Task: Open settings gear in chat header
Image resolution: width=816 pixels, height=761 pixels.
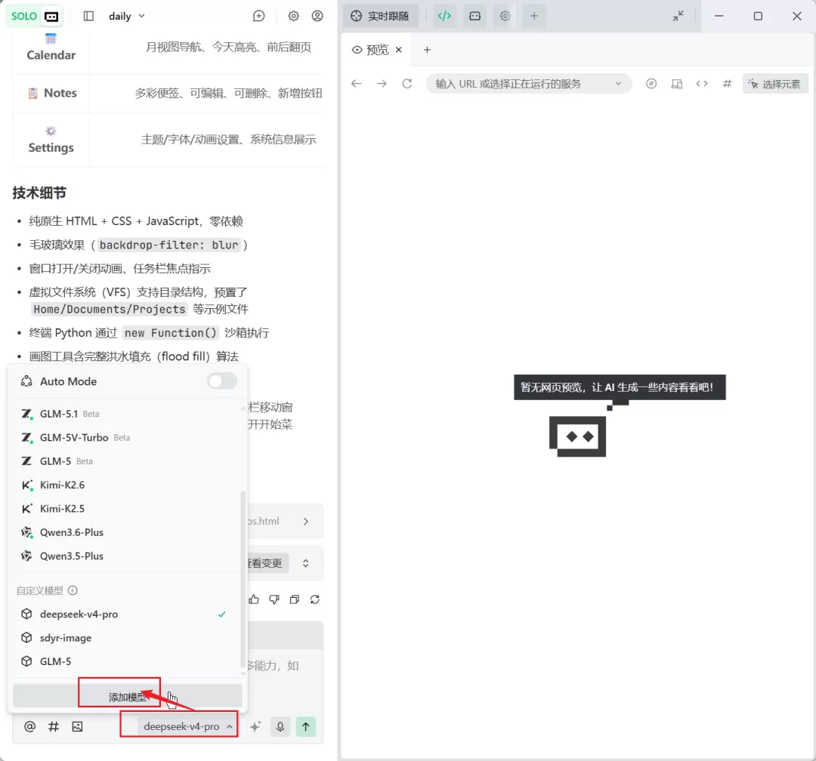Action: click(293, 16)
